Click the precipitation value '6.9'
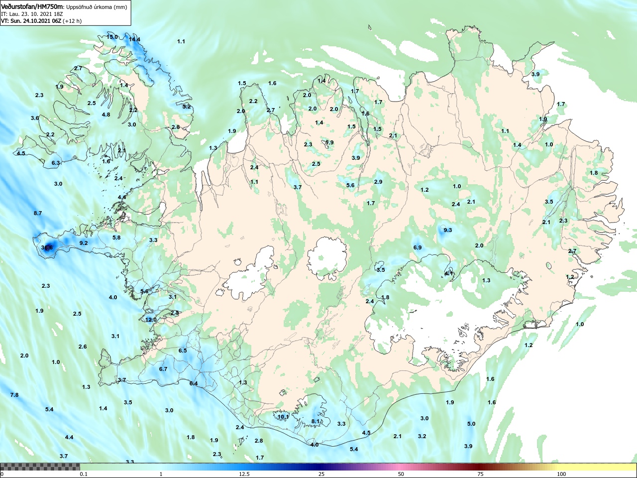 click(x=418, y=247)
